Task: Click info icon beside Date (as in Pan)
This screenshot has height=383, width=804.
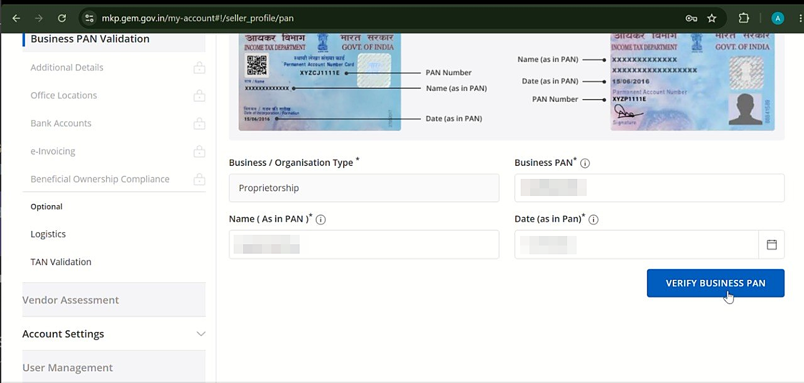Action: coord(593,220)
